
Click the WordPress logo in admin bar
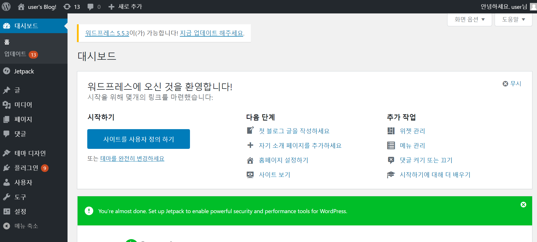coord(6,7)
